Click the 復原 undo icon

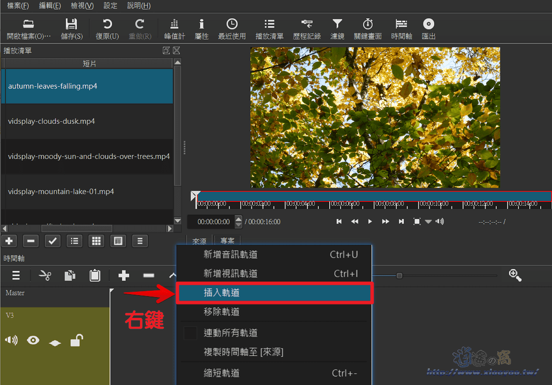(x=107, y=24)
